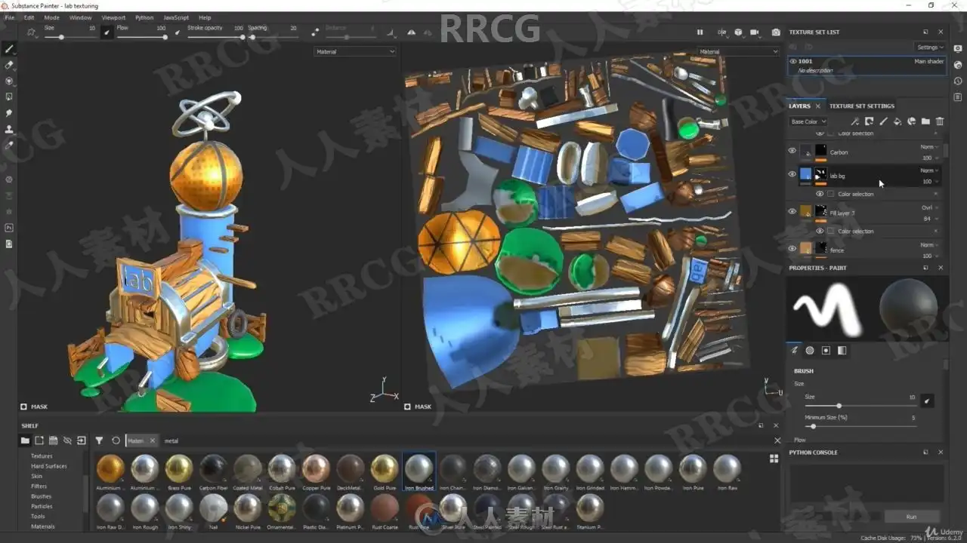Select the Smudge tool
Viewport: 967px width, 543px height.
pos(9,113)
